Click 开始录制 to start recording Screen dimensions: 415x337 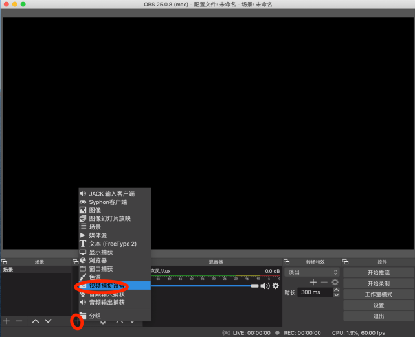tap(379, 283)
